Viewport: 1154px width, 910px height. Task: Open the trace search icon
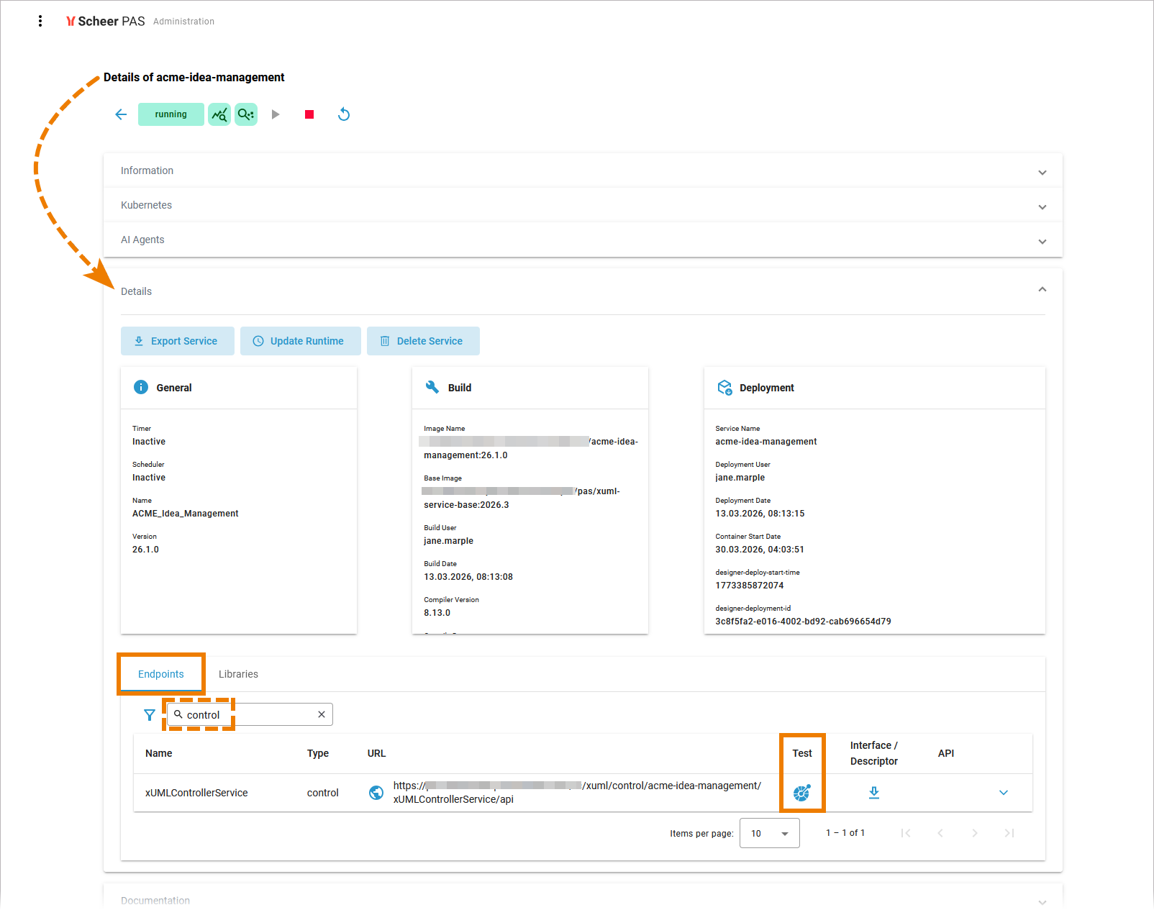[x=246, y=114]
